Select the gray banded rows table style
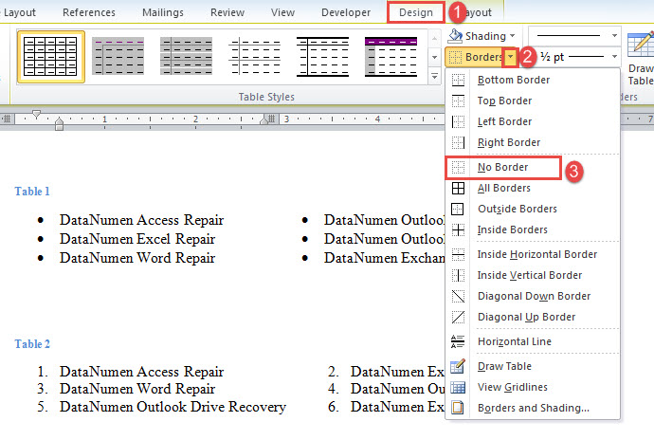 point(186,56)
